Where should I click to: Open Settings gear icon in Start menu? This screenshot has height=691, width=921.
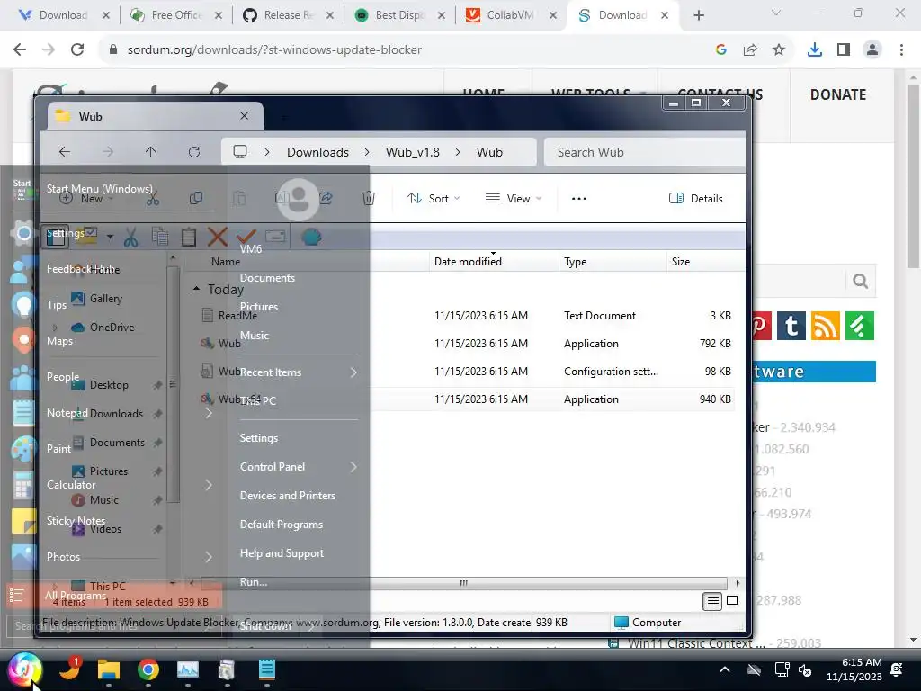click(x=23, y=234)
